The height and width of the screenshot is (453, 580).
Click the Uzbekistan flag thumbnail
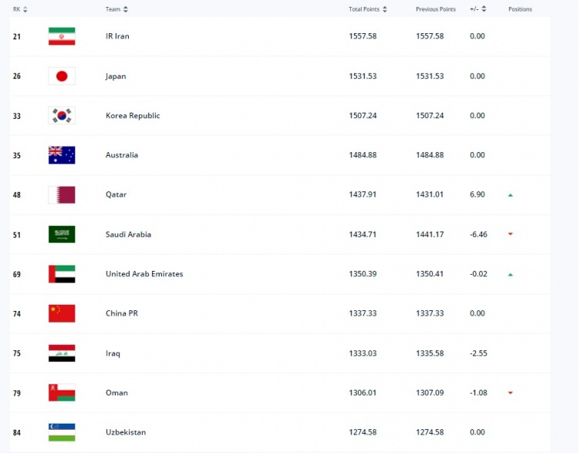click(x=62, y=432)
